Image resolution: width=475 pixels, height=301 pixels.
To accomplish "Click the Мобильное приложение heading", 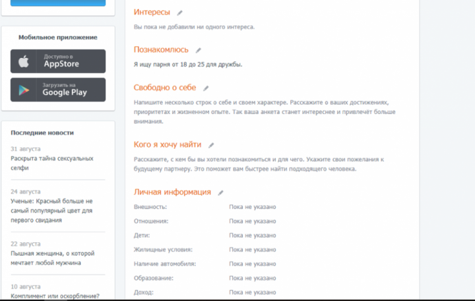I will 58,37.
